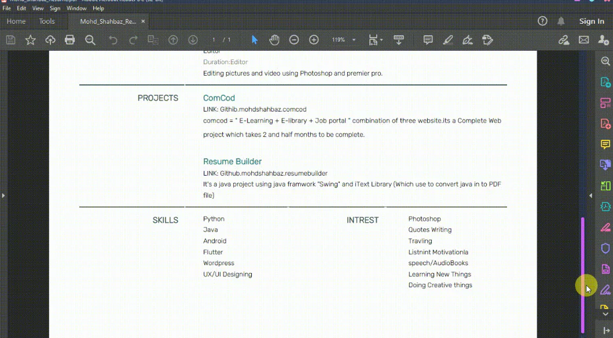Print the document using printer icon

[70, 40]
